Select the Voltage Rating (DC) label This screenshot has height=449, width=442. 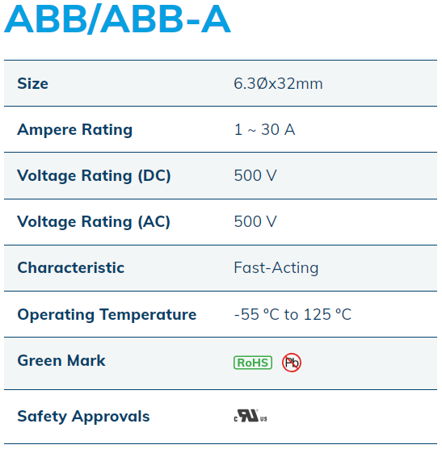point(94,175)
